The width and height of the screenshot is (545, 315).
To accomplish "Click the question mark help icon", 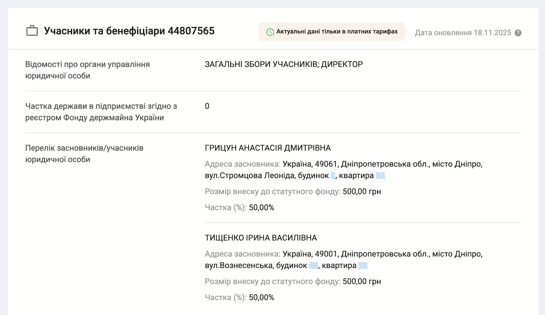I will click(x=518, y=33).
